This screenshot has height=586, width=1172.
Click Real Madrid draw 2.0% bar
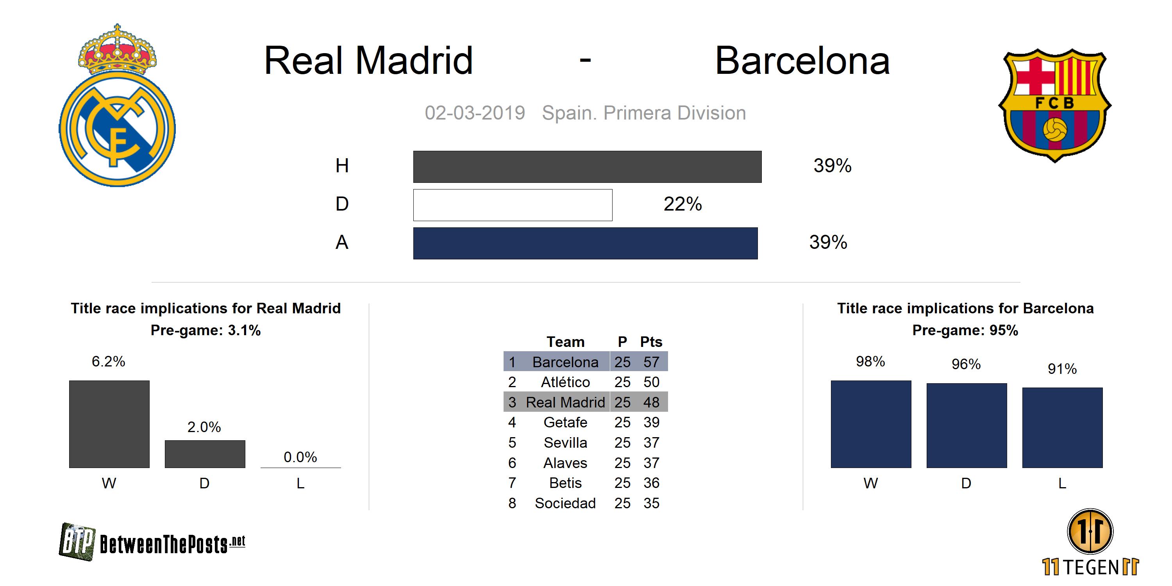coord(205,454)
